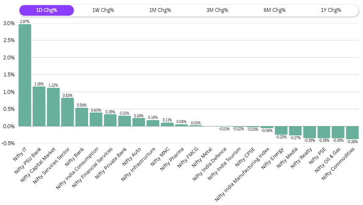
Task: Open the 1M Chg% tab
Action: [x=160, y=10]
